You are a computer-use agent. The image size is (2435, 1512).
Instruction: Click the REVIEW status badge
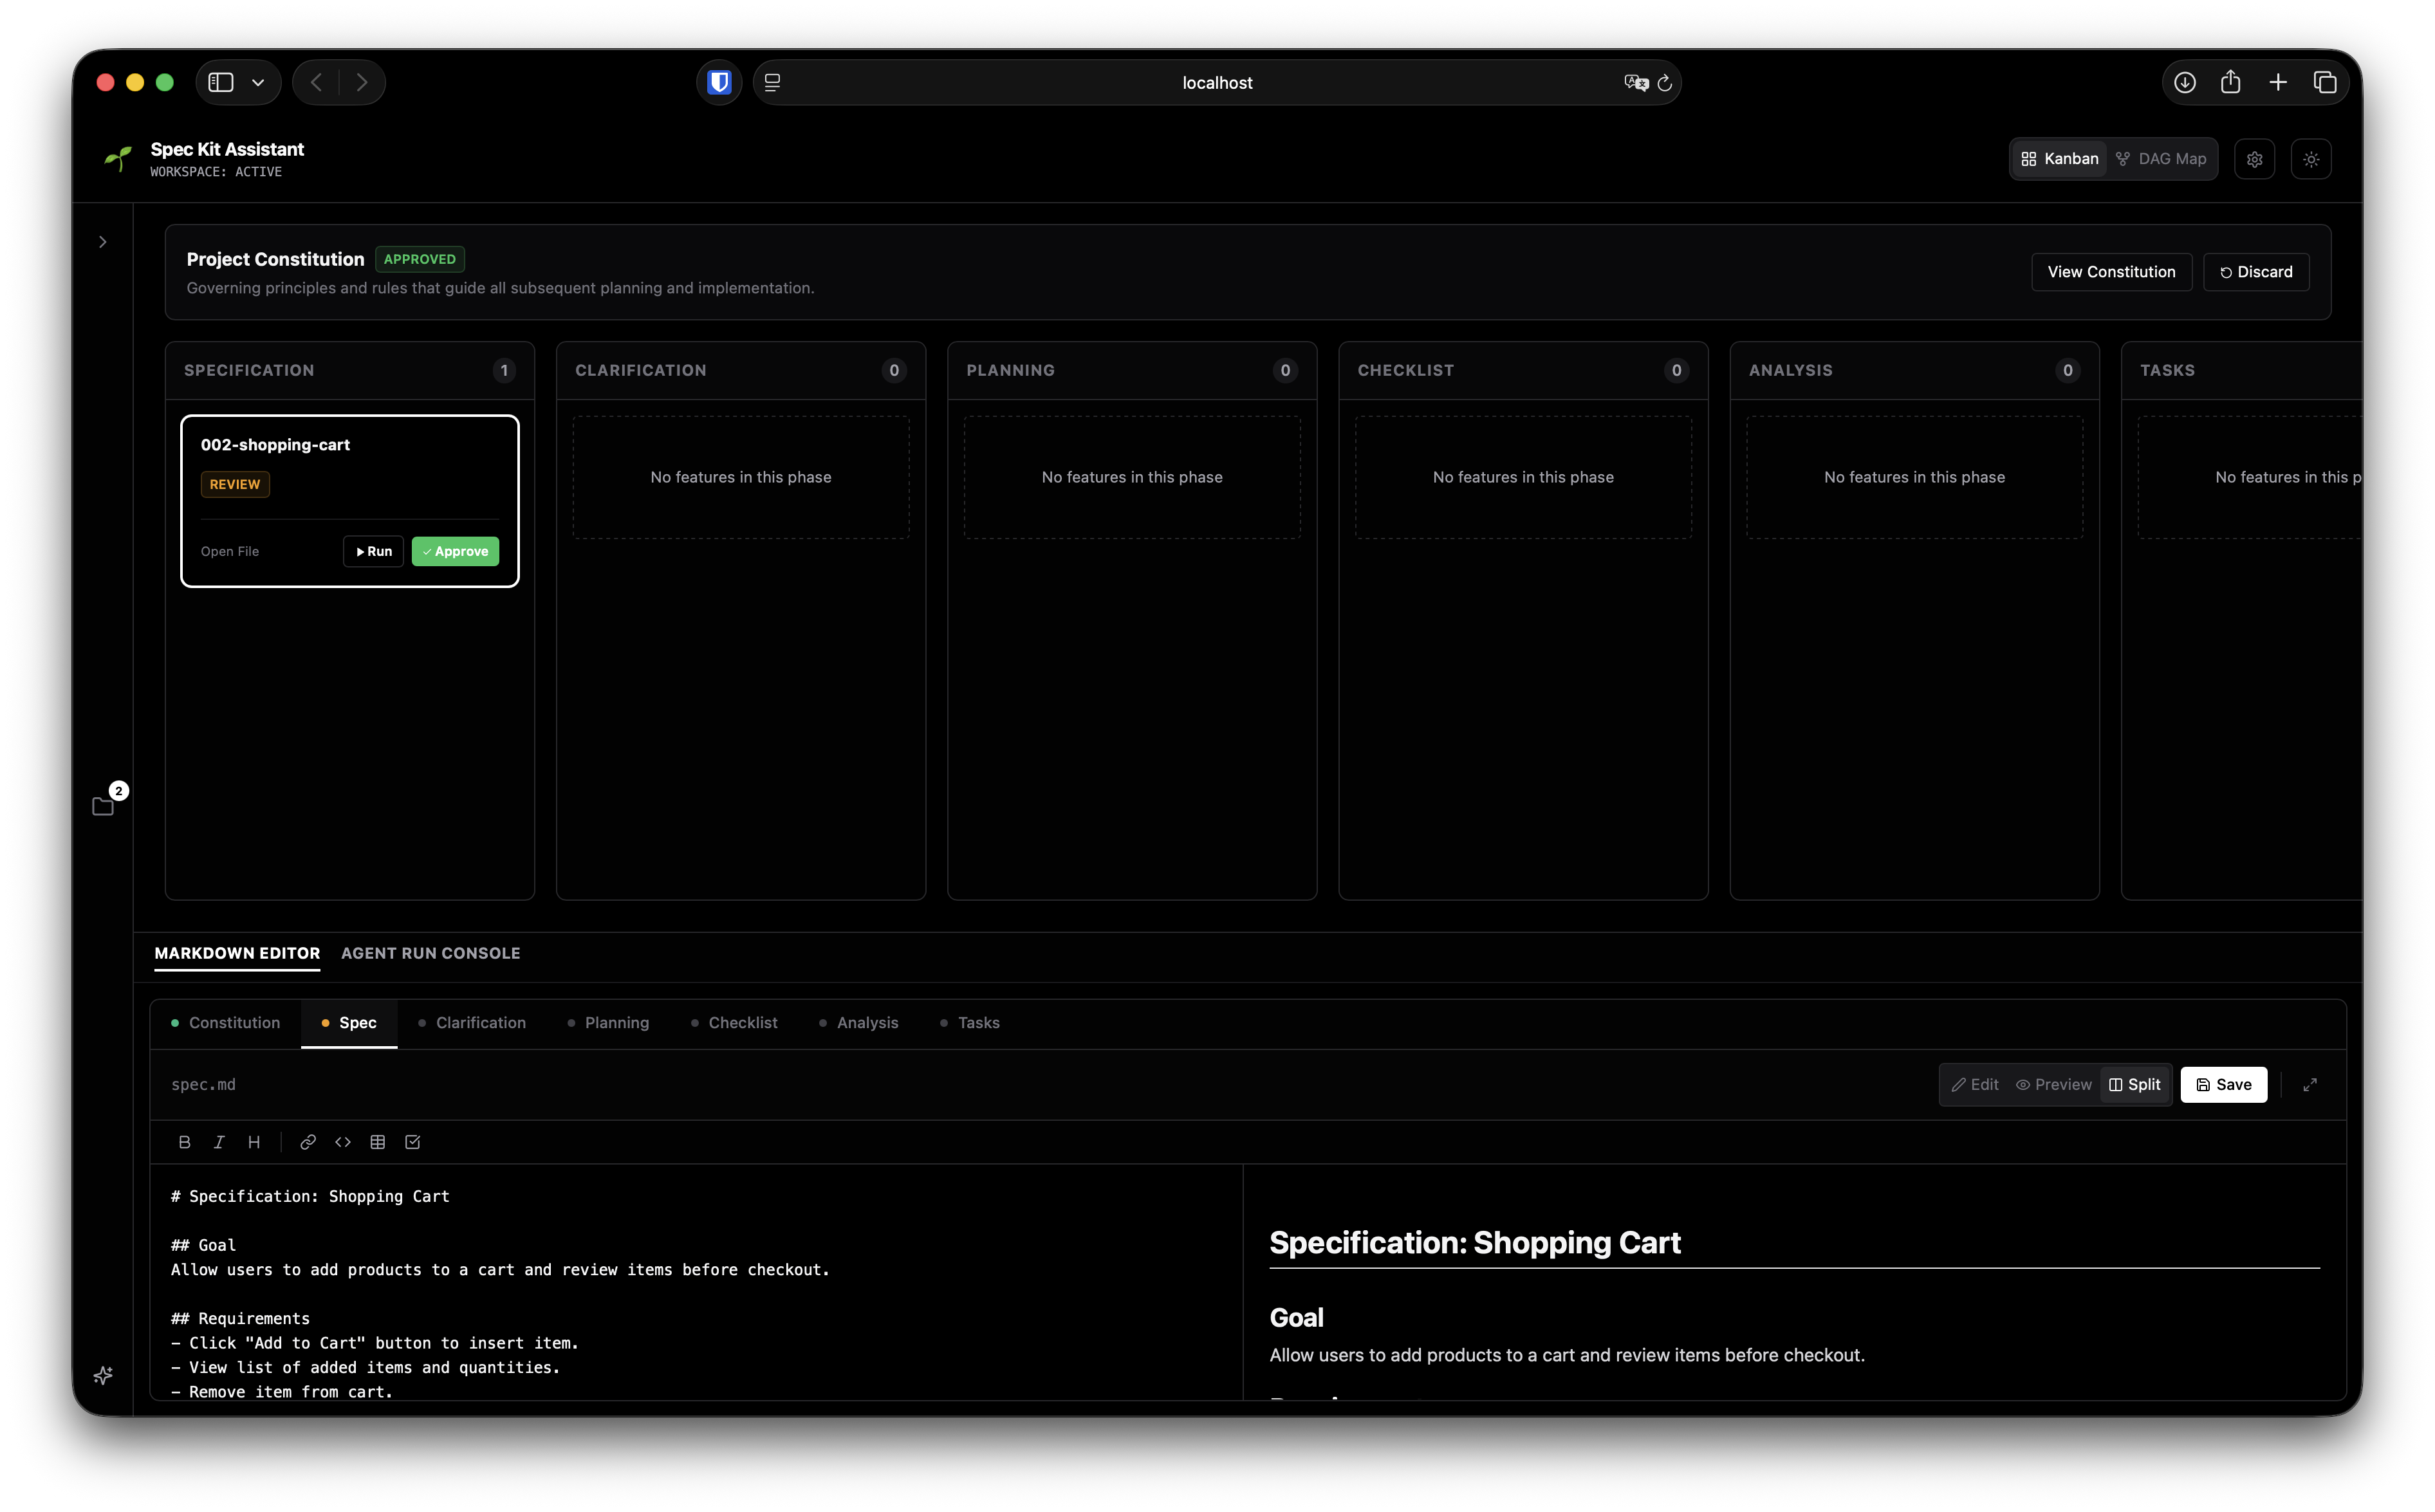click(235, 484)
